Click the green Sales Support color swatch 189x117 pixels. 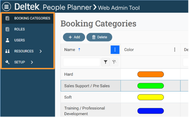click(x=151, y=86)
